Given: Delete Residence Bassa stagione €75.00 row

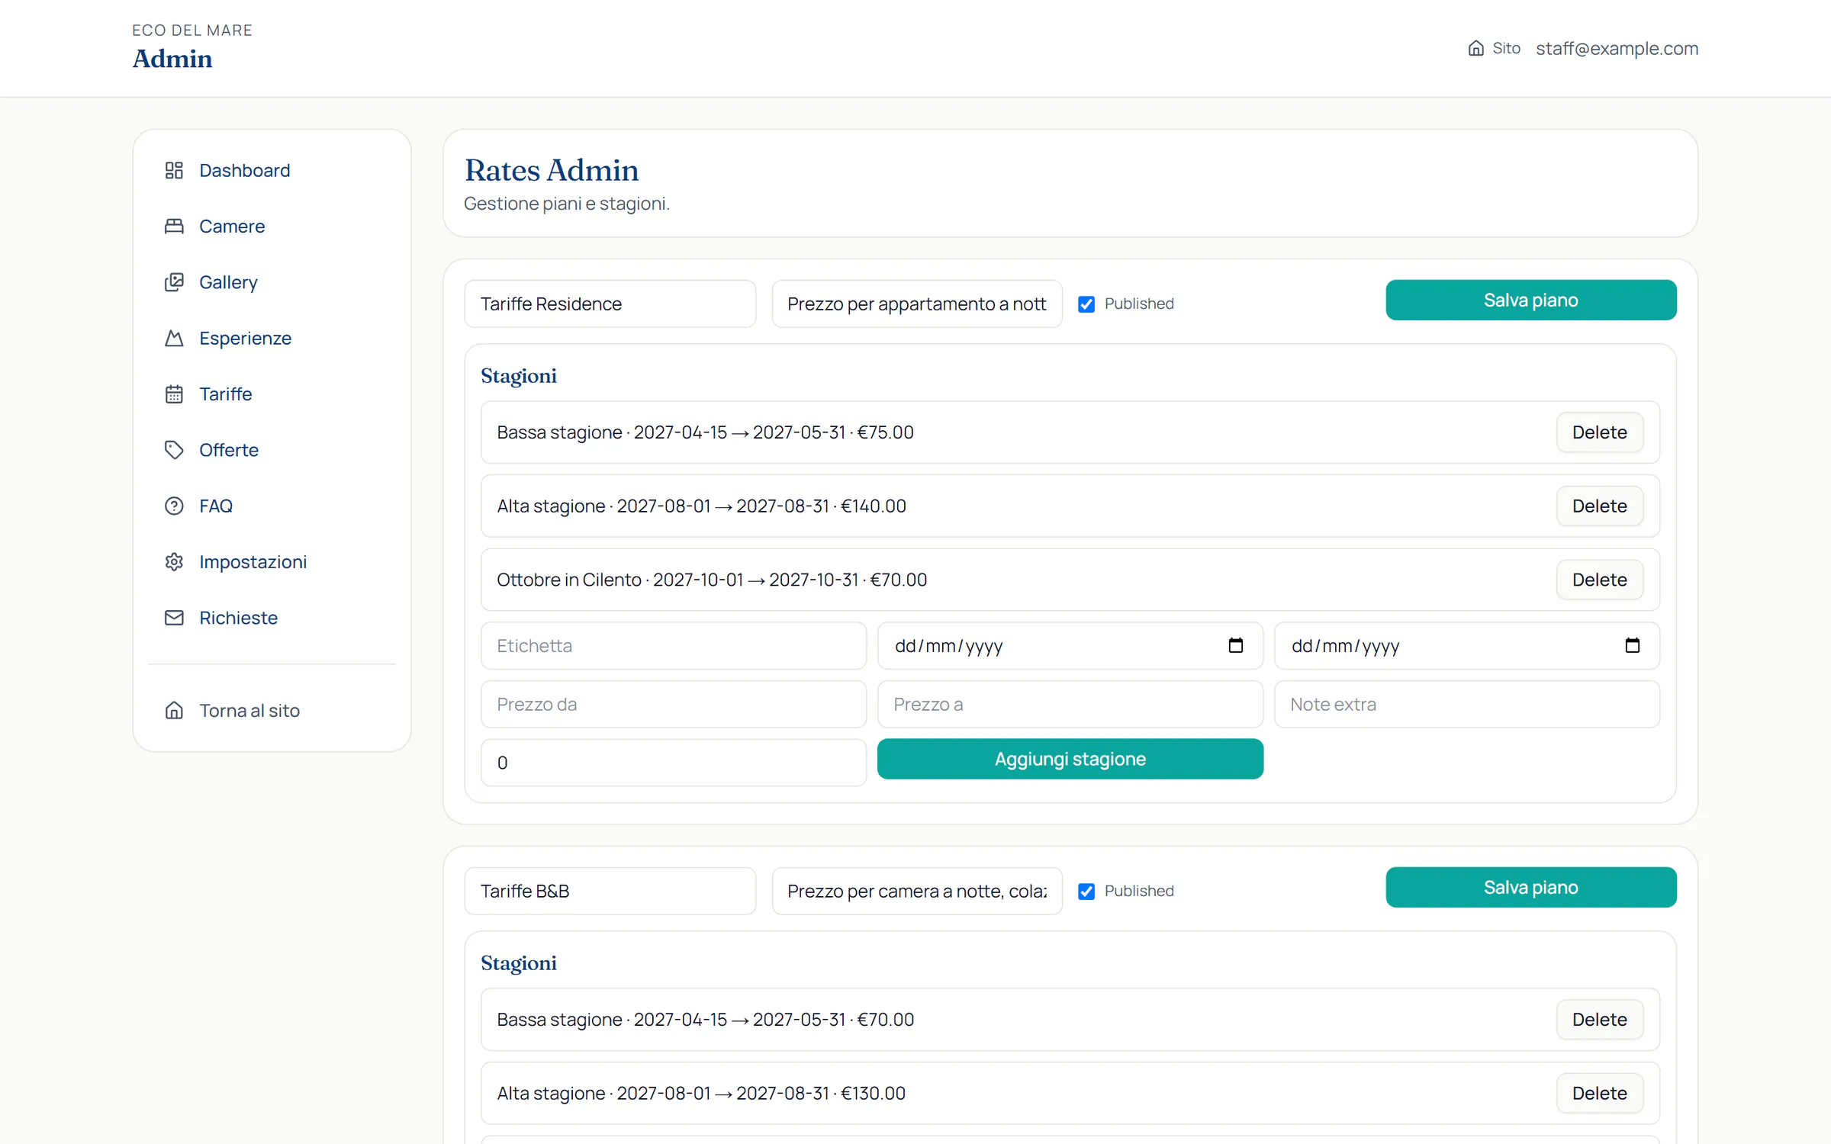Looking at the screenshot, I should (1599, 432).
